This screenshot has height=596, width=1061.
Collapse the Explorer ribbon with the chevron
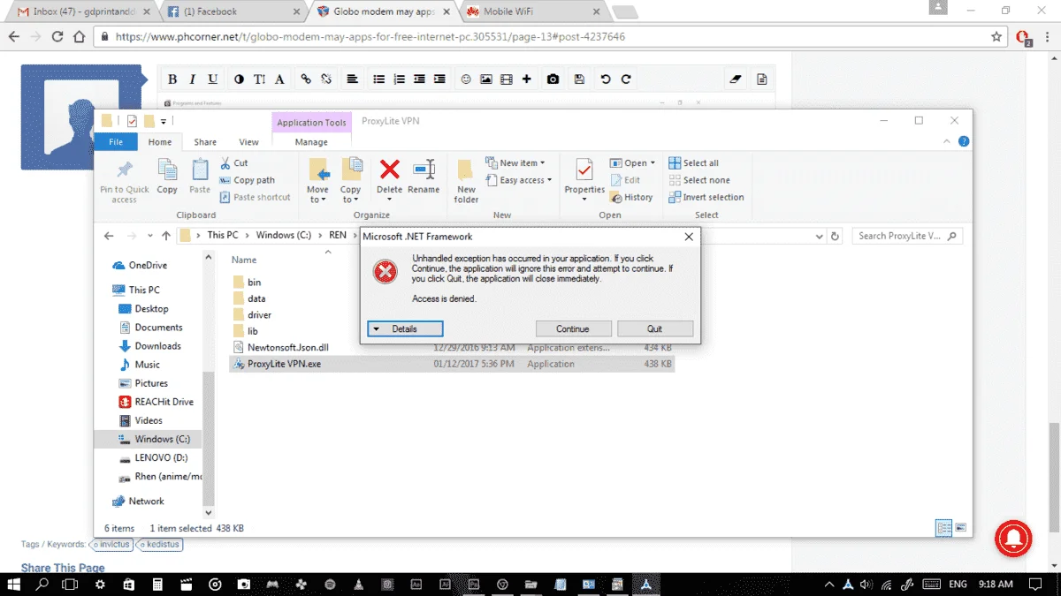pos(946,141)
